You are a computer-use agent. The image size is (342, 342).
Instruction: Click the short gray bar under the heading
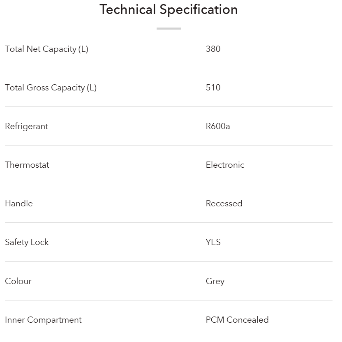coord(169,28)
